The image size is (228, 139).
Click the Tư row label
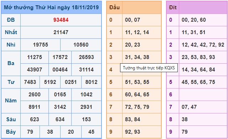[11, 82]
